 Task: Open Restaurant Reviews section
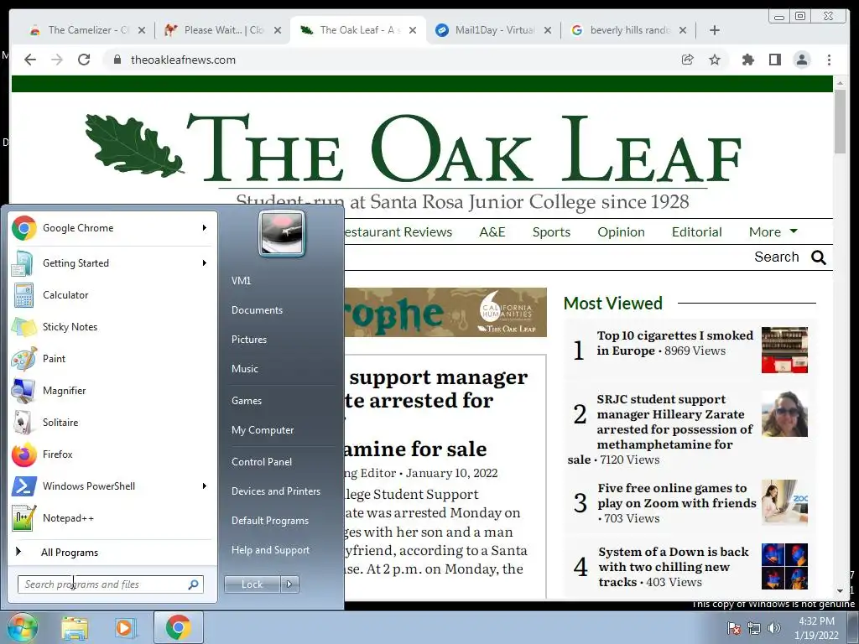pyautogui.click(x=398, y=231)
